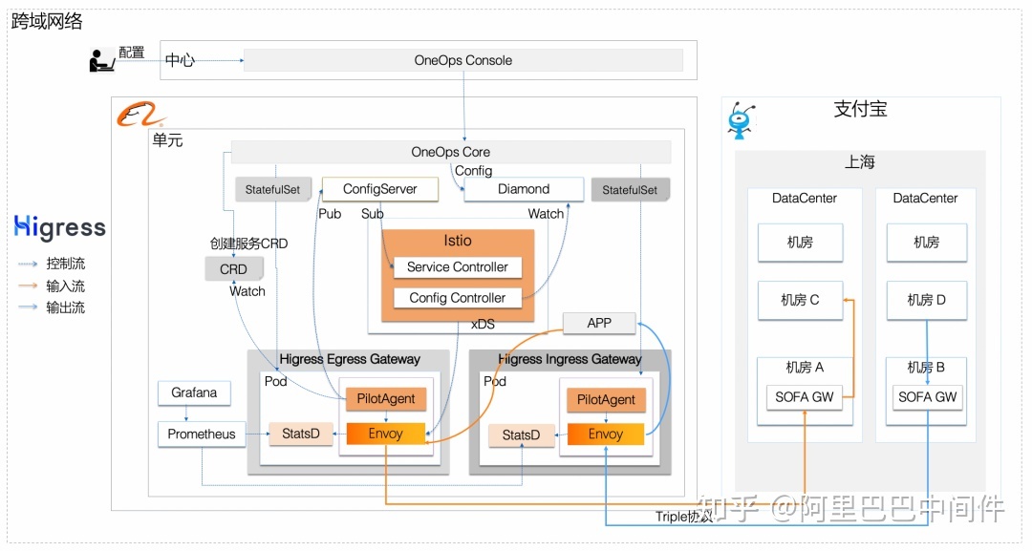Click the Higress logo
1032x551 pixels.
(59, 227)
